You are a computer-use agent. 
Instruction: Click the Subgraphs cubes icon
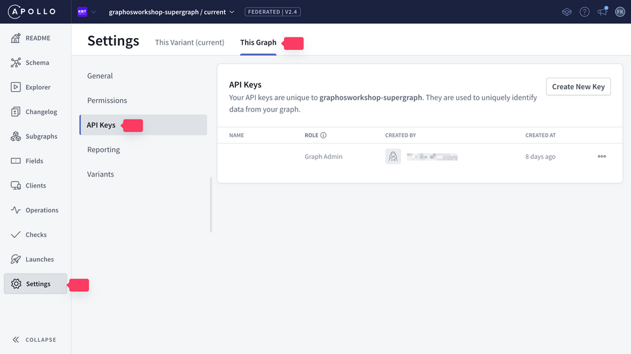tap(16, 136)
